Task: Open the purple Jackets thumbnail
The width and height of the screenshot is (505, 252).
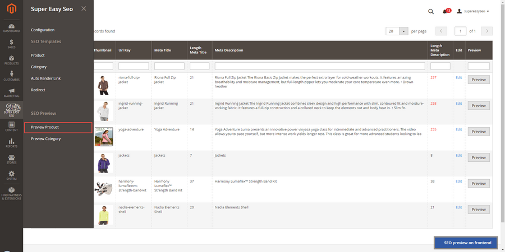Action: pyautogui.click(x=103, y=163)
